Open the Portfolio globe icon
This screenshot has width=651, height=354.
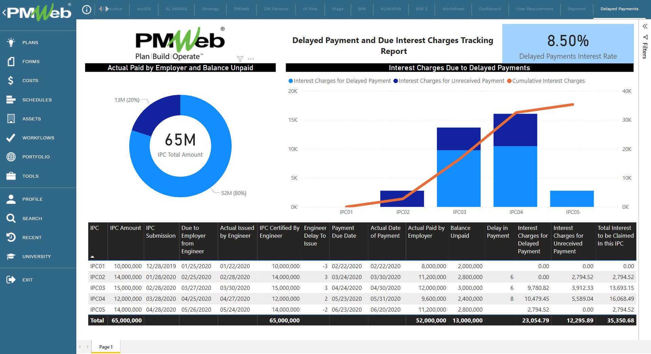[11, 157]
